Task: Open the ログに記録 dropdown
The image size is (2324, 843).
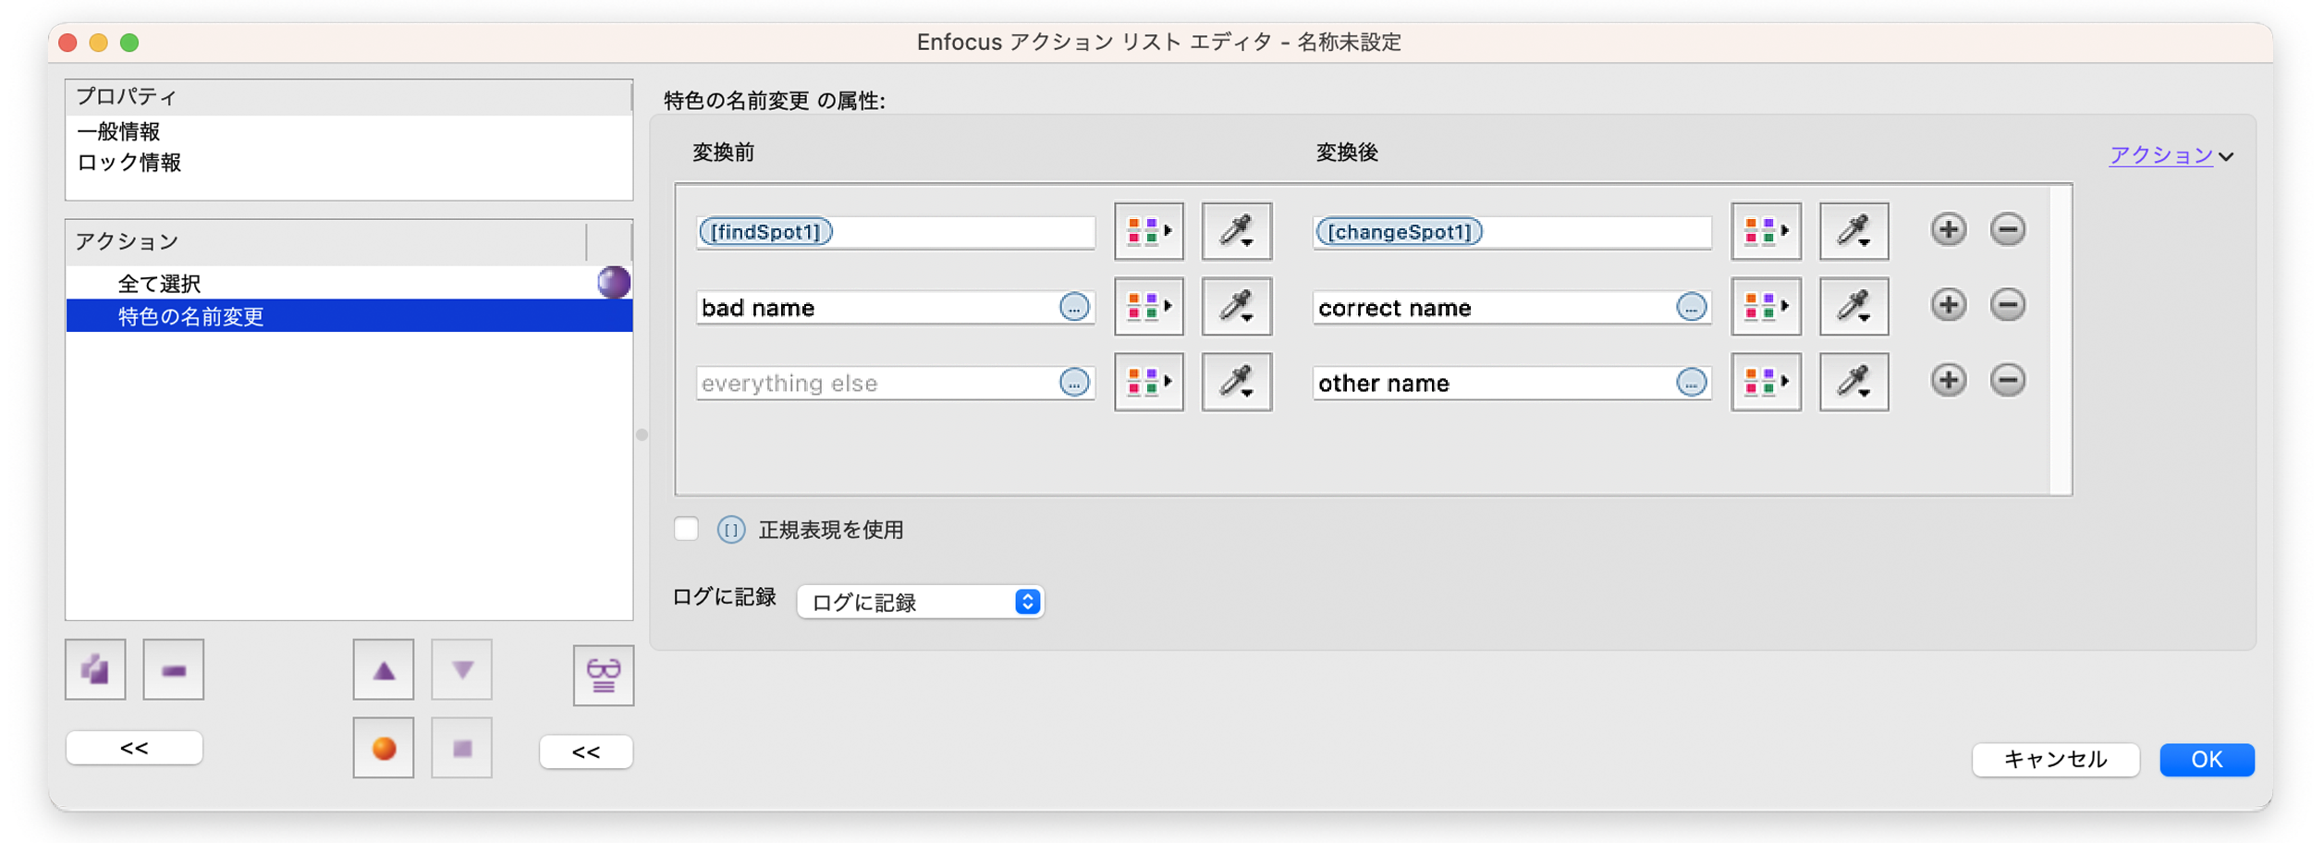Action: click(x=921, y=602)
